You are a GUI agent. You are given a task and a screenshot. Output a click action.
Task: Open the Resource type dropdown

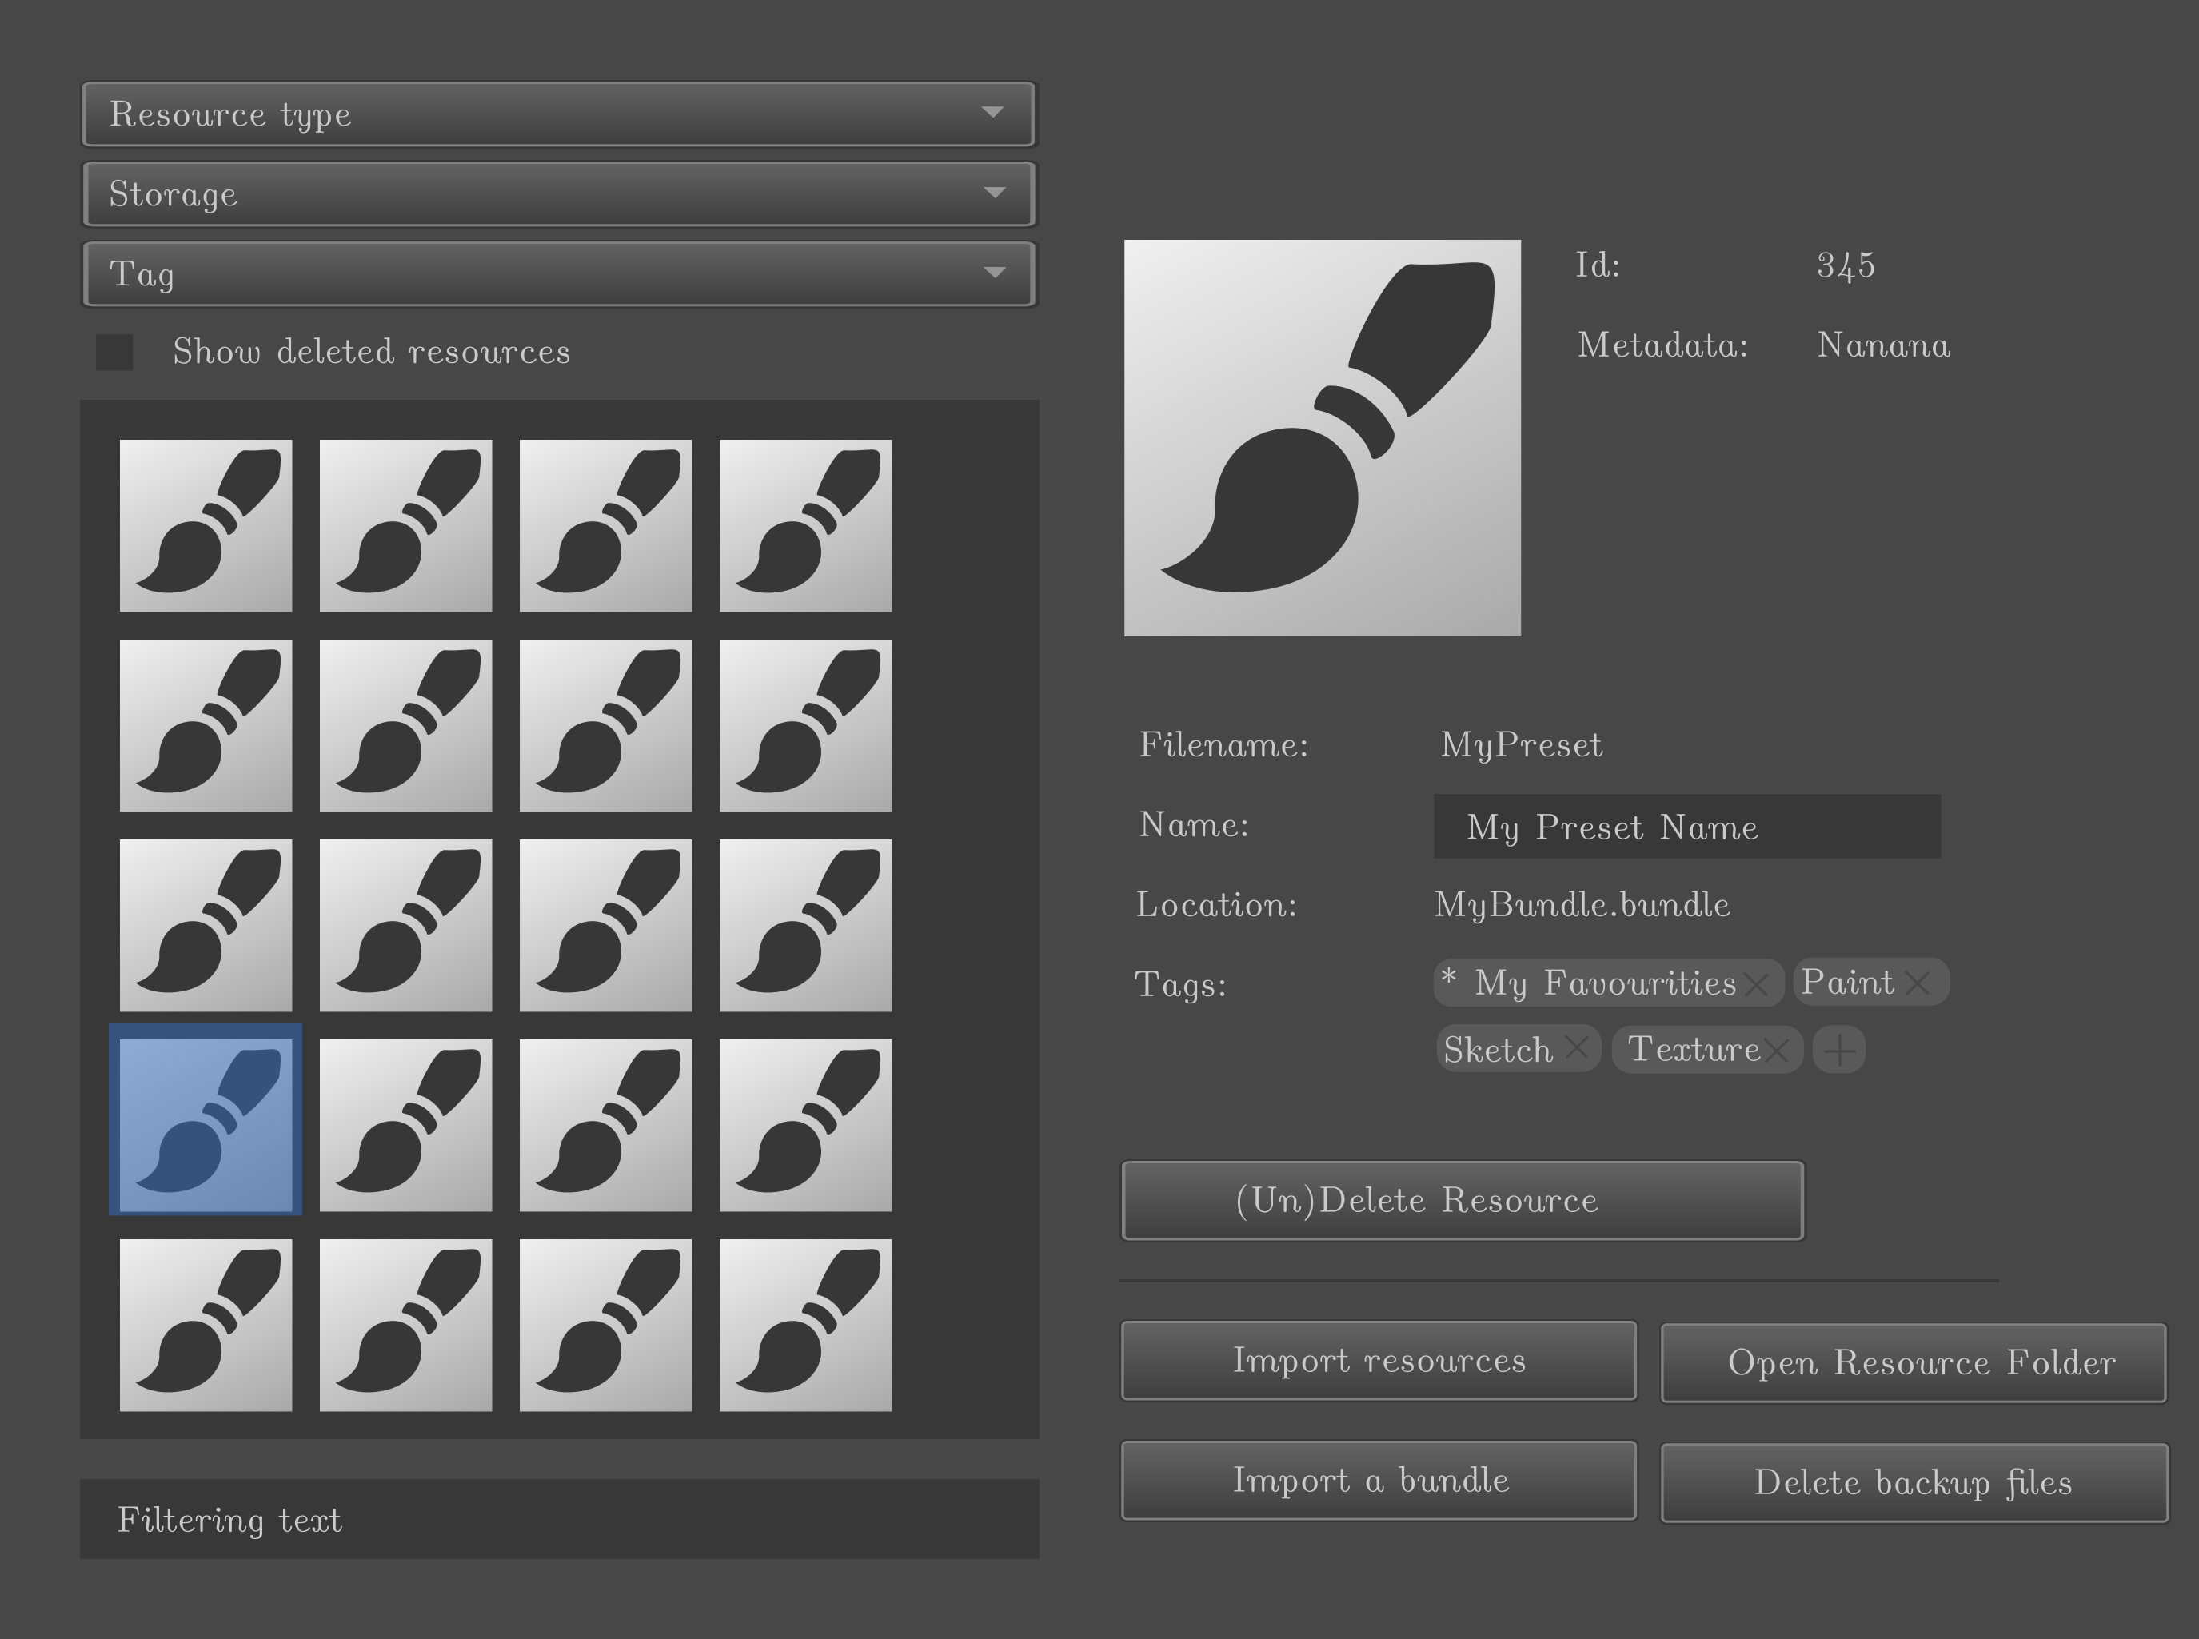(x=559, y=114)
